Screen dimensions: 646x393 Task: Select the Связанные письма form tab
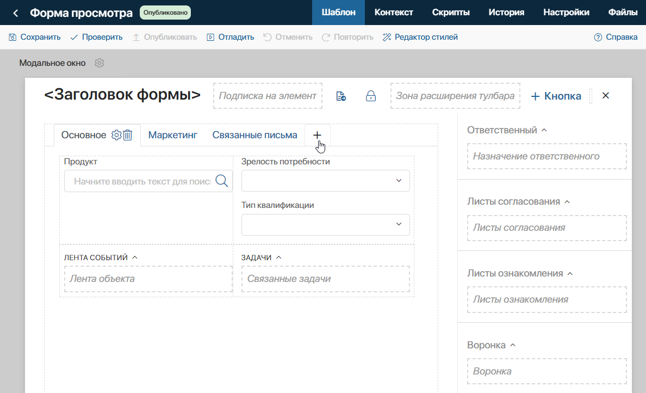tap(254, 135)
